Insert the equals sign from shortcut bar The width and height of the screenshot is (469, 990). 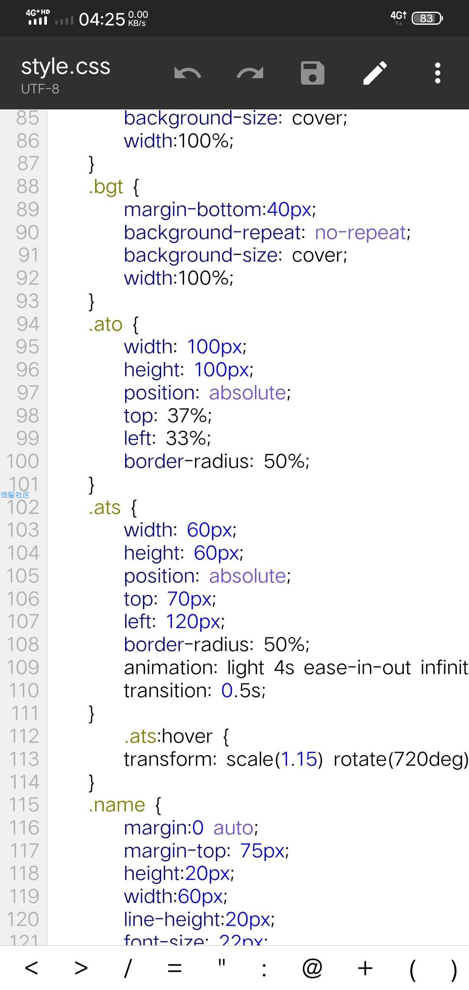(x=175, y=968)
